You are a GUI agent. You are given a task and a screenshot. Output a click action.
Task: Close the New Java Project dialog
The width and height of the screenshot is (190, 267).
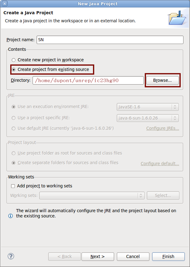(5, 4)
